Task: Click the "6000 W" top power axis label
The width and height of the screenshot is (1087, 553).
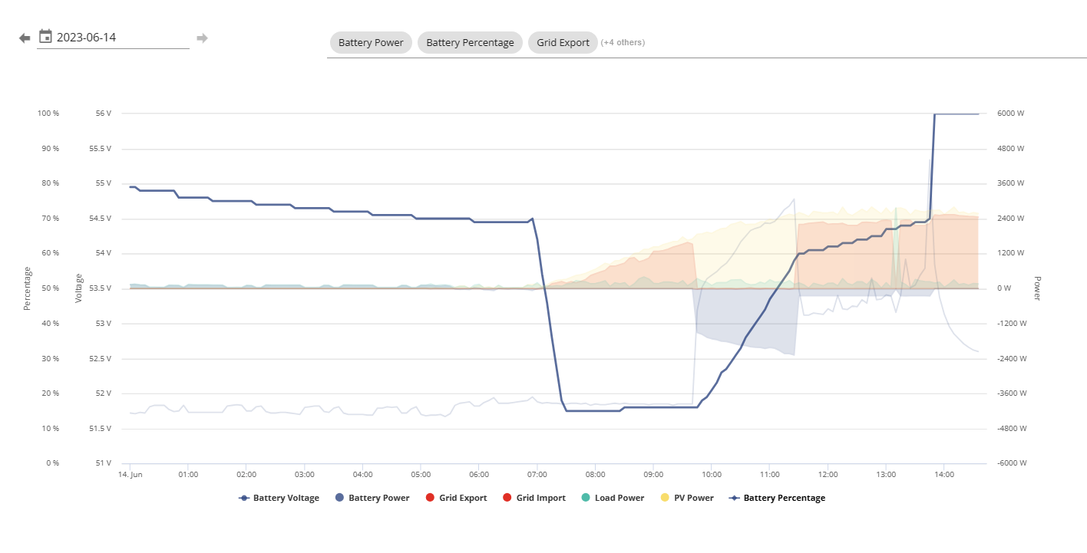Action: [x=1009, y=114]
